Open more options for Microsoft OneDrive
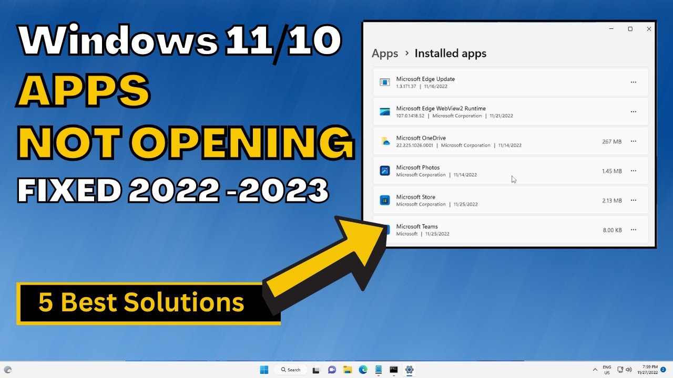The width and height of the screenshot is (673, 378). coord(634,141)
